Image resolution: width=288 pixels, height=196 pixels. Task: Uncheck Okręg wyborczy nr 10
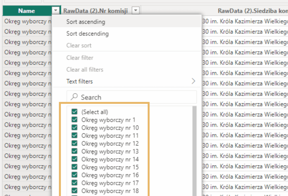click(75, 128)
